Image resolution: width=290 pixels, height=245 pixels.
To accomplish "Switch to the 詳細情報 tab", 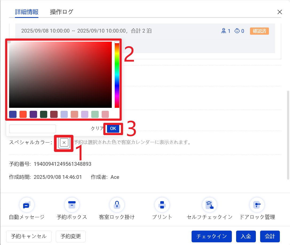I will click(27, 12).
